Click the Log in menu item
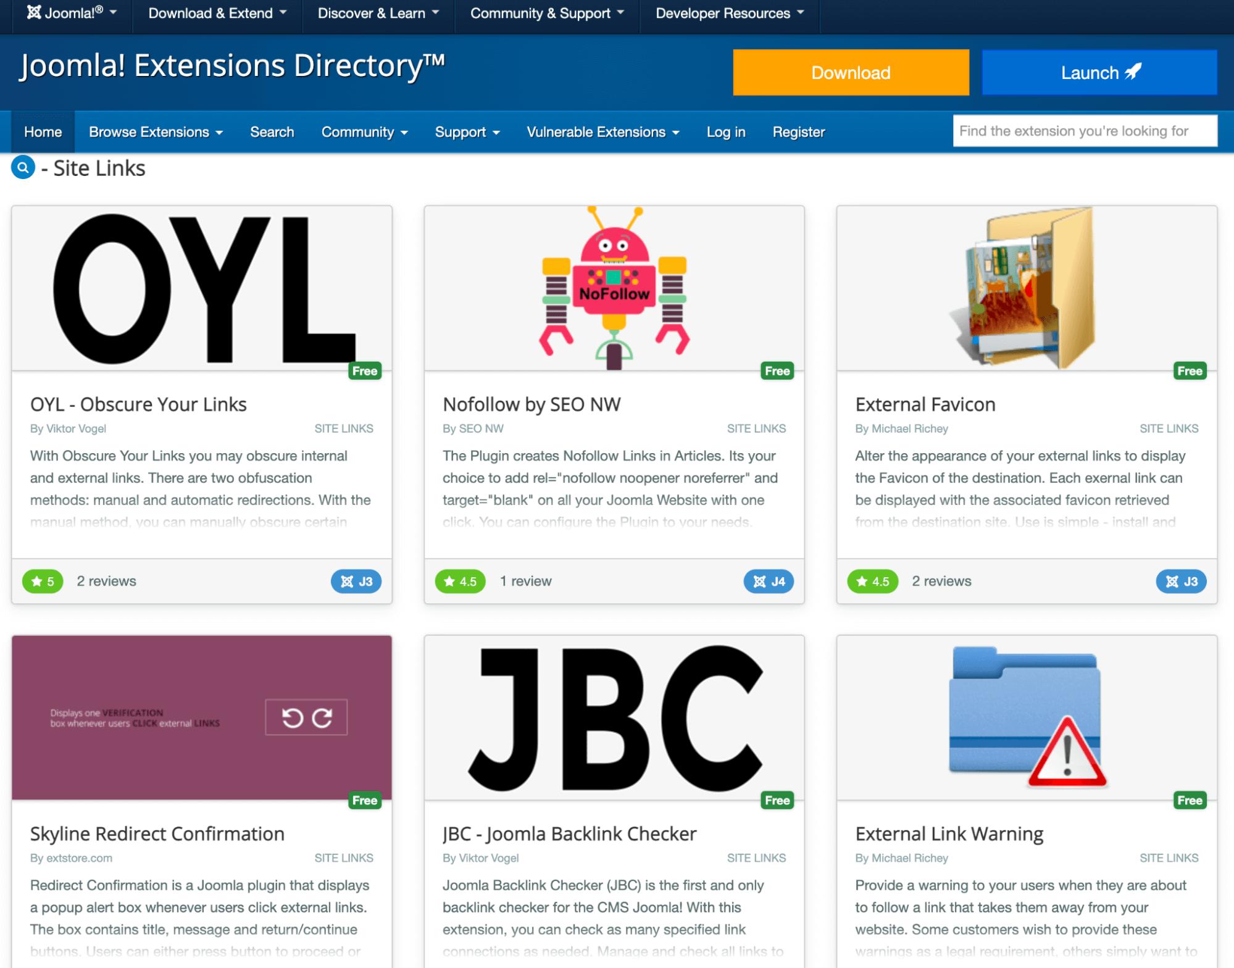This screenshot has height=968, width=1234. pos(726,131)
